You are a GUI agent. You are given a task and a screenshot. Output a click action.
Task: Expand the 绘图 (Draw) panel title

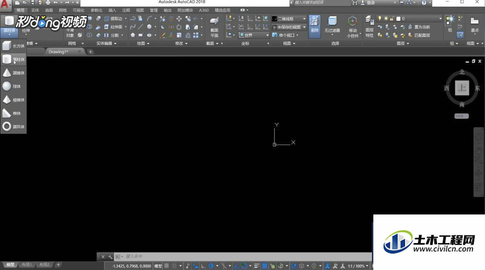[143, 44]
